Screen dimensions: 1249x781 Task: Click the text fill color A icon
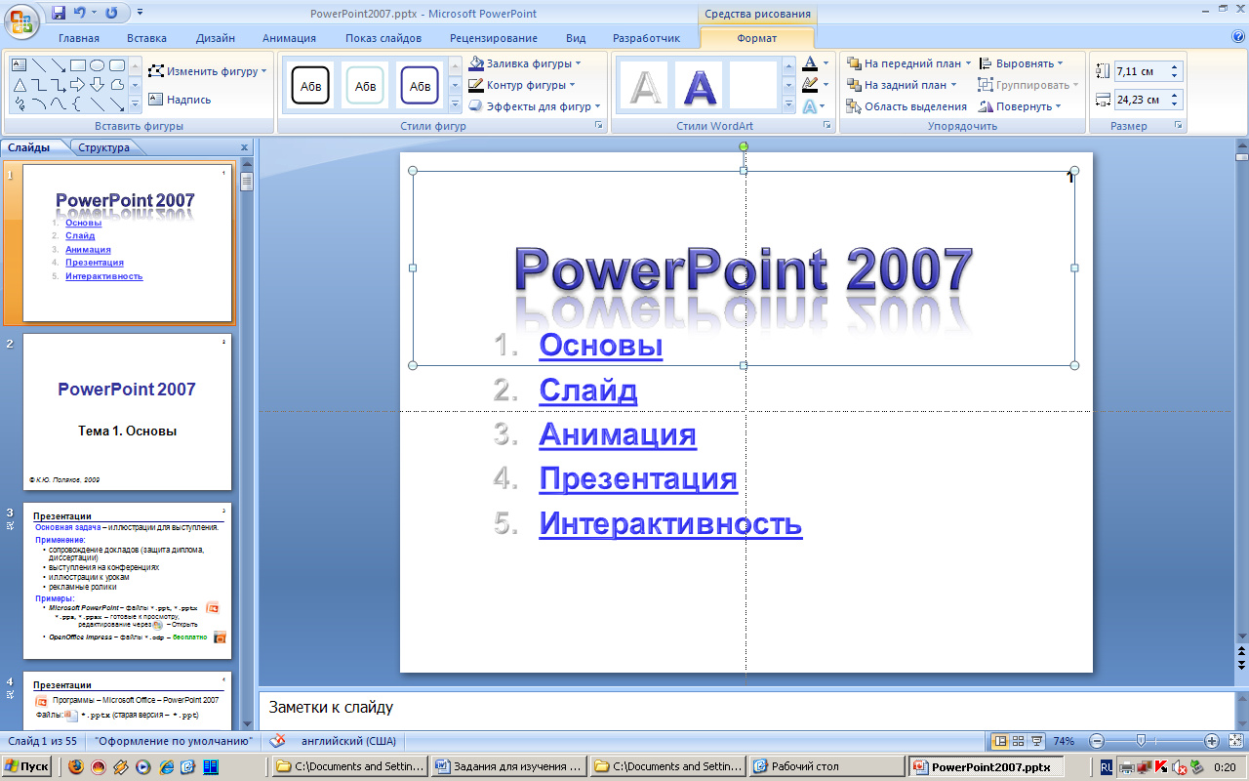pos(810,63)
